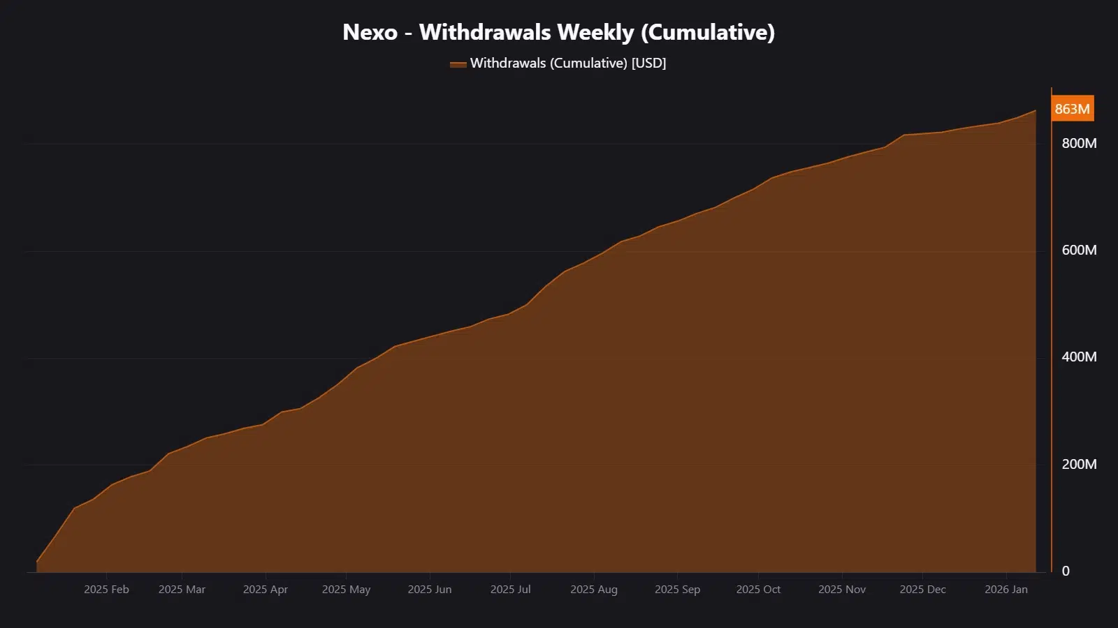Screen dimensions: 1118x628
Task: Select the 2026 Jan x-axis label
Action: coord(1006,590)
